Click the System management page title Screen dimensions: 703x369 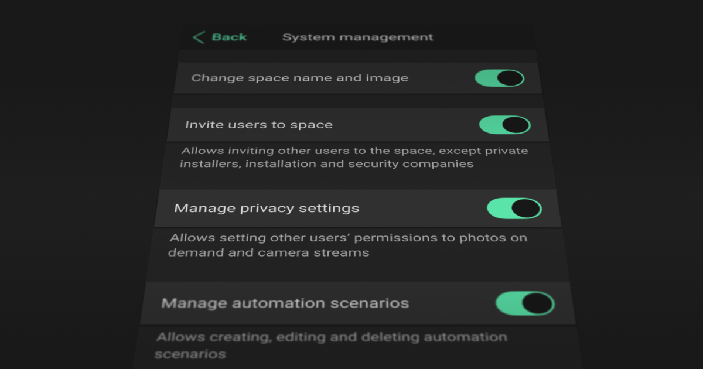tap(357, 37)
